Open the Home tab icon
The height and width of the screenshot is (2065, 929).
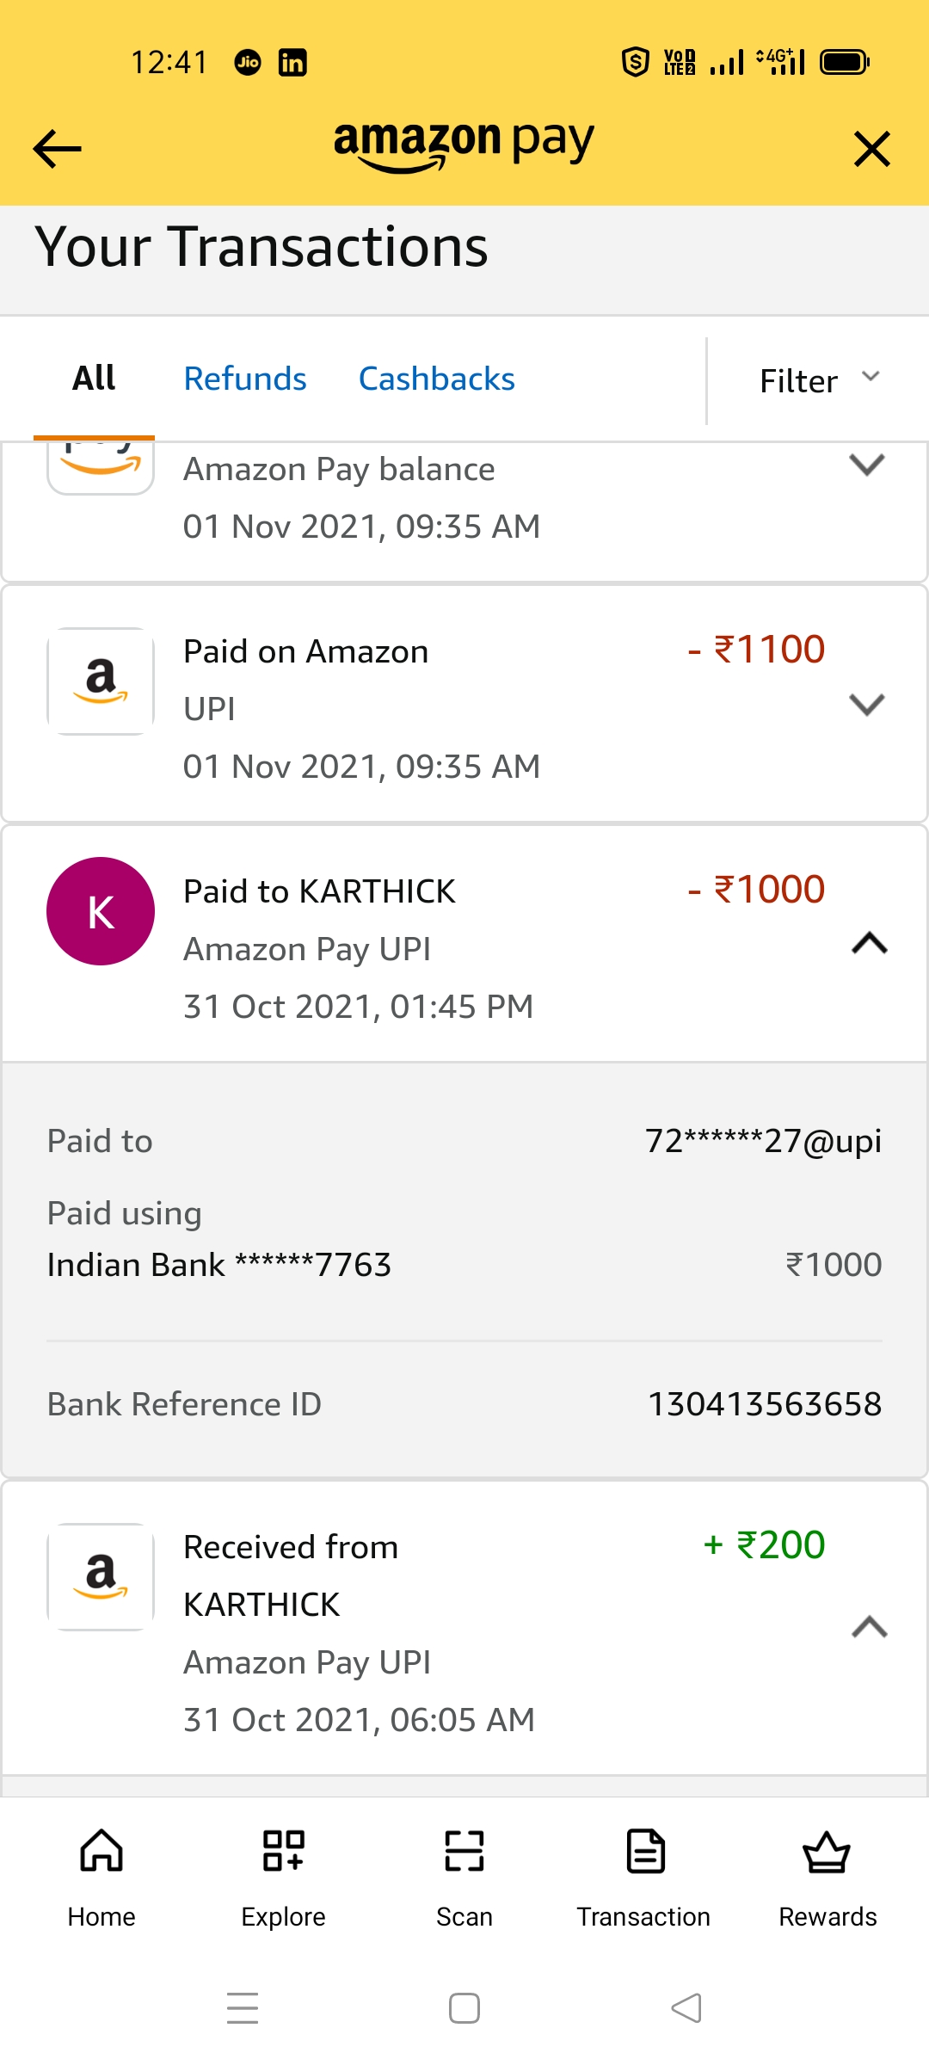click(x=102, y=1851)
